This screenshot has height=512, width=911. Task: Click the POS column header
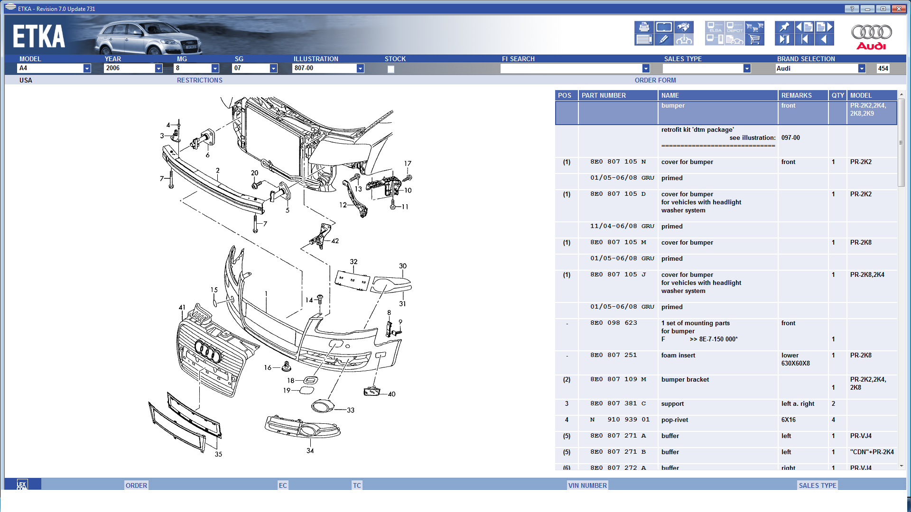click(567, 95)
